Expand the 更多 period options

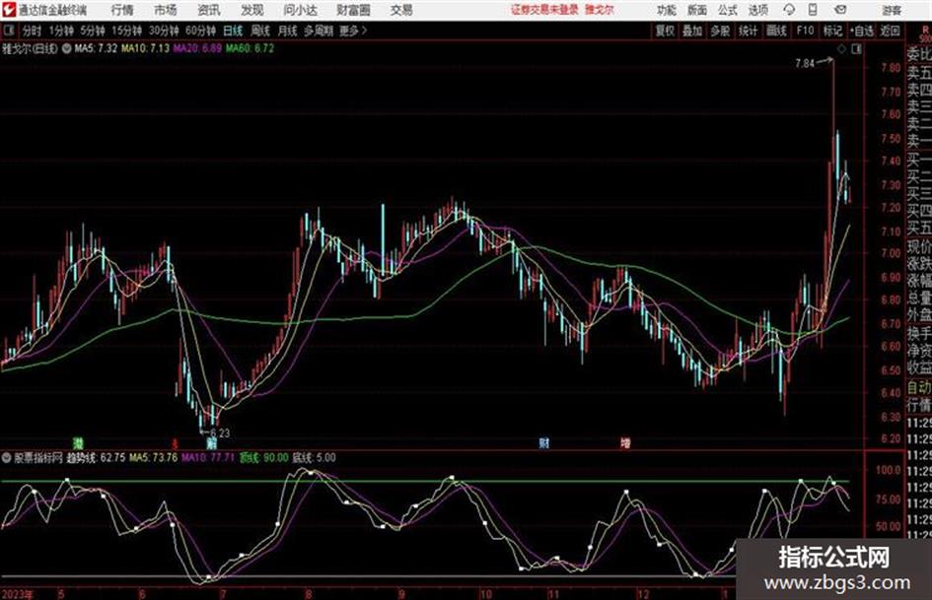tap(353, 31)
